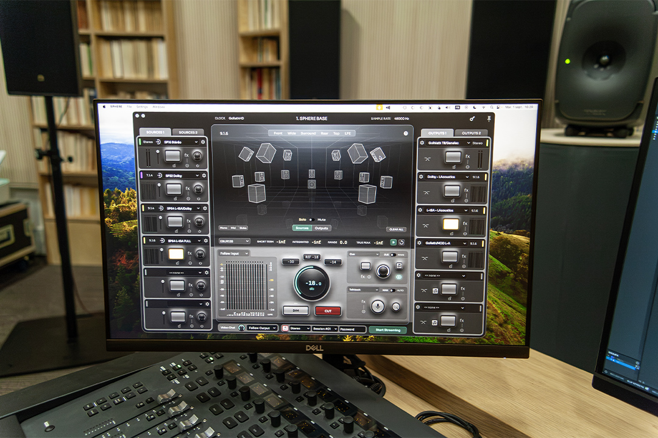658x438 pixels.
Task: Activate the L-ISA - LAcoustics output select button
Action: tap(451, 224)
